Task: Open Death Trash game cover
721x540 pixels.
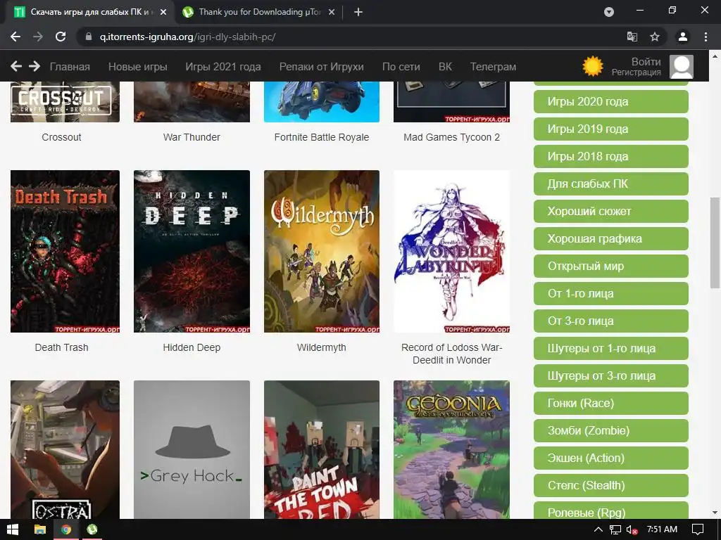Action: [x=65, y=251]
